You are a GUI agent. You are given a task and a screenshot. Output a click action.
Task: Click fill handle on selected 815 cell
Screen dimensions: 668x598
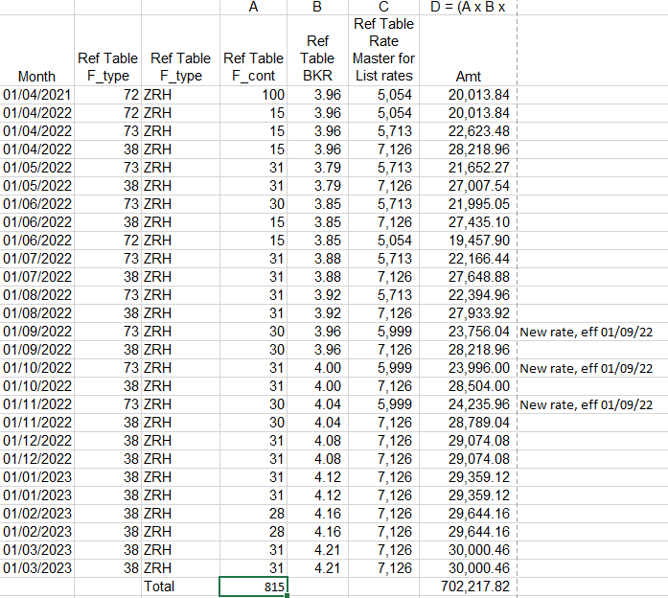[288, 595]
